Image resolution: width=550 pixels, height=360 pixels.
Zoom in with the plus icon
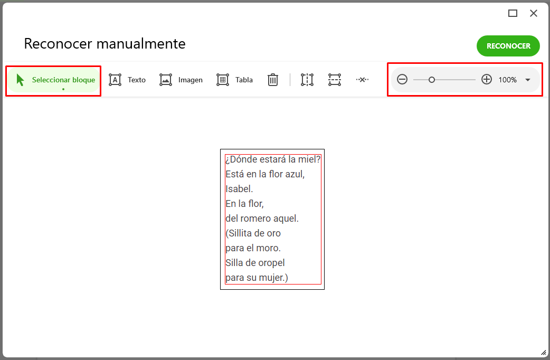(x=487, y=80)
